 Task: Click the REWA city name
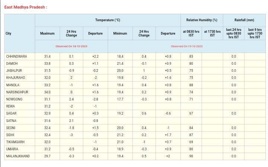pos(10,106)
